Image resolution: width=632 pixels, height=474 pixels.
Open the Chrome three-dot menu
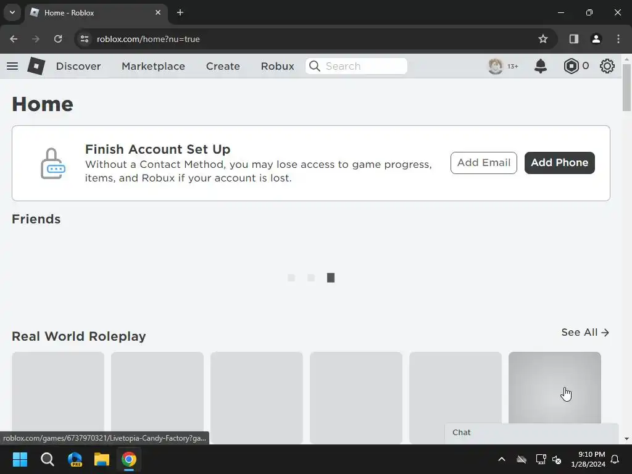(x=618, y=39)
